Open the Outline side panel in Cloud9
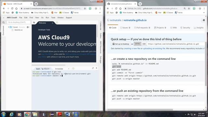 pyautogui.click(x=101, y=35)
